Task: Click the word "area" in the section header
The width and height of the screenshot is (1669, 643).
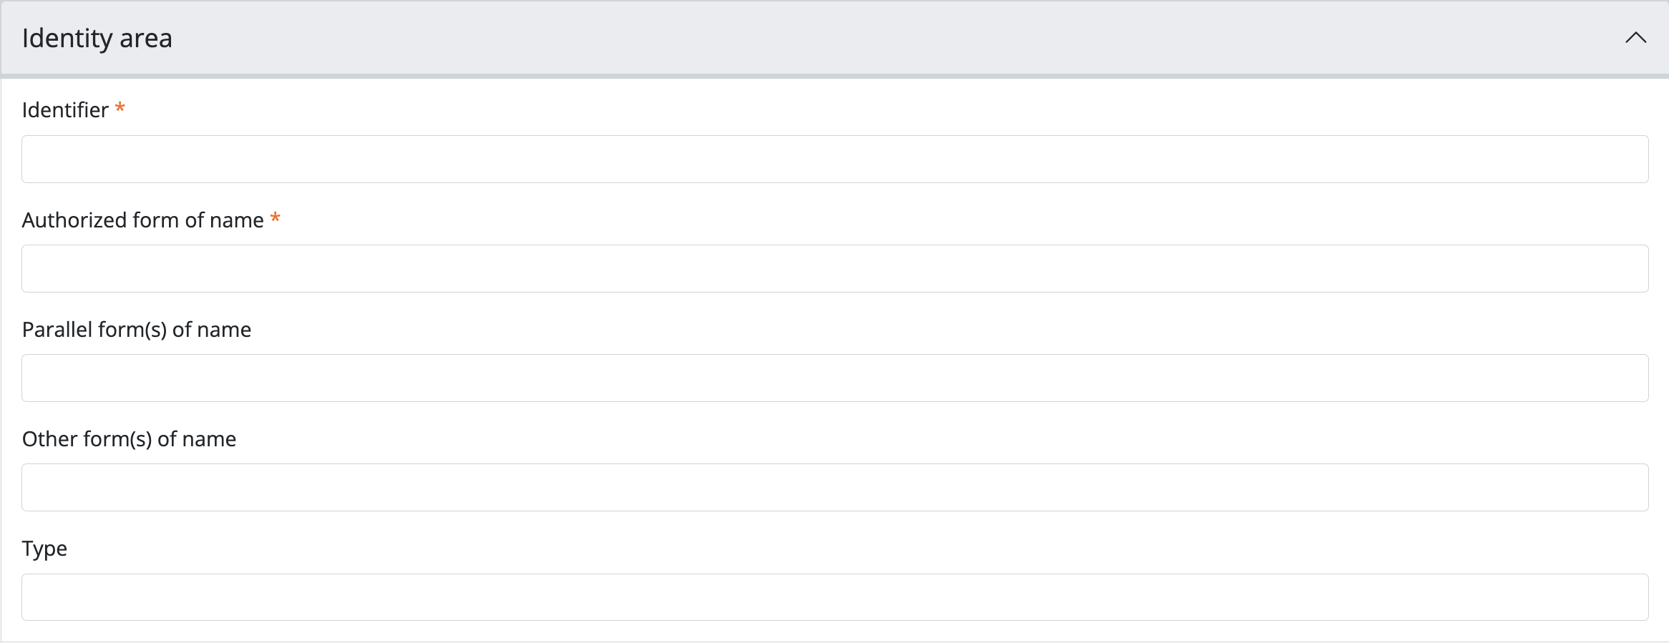Action: click(x=146, y=39)
